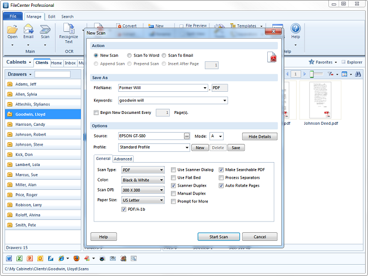This screenshot has width=368, height=276.
Task: Click the Drawers search input field
Action: (x=53, y=74)
